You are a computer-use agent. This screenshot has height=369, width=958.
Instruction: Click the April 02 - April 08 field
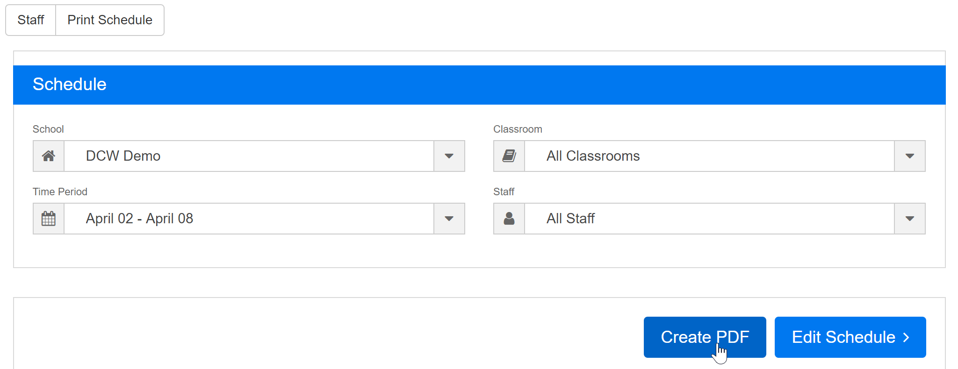pyautogui.click(x=249, y=219)
